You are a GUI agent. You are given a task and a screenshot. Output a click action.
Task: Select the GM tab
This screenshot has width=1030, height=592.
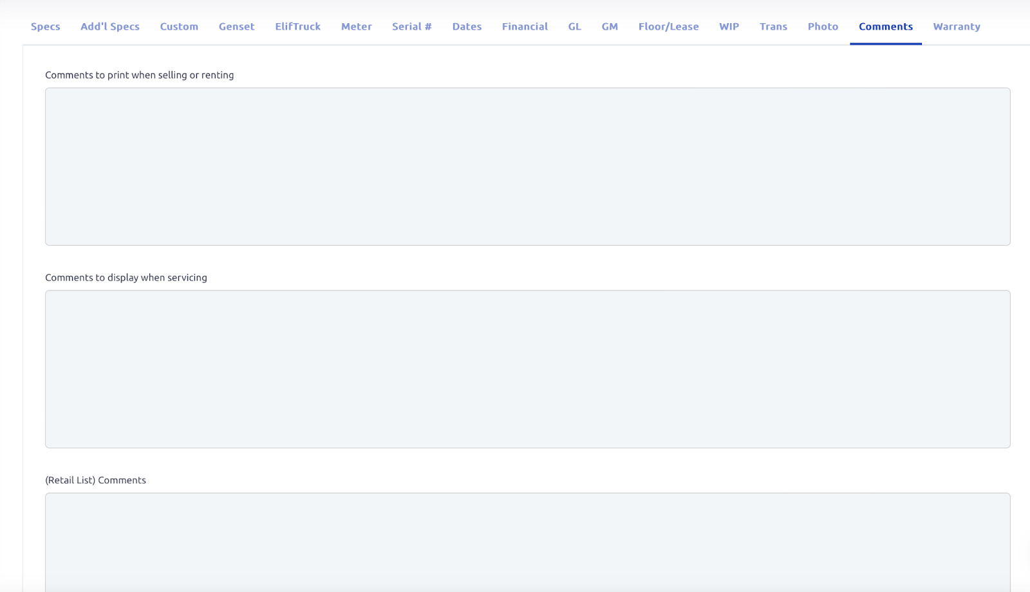click(x=610, y=26)
